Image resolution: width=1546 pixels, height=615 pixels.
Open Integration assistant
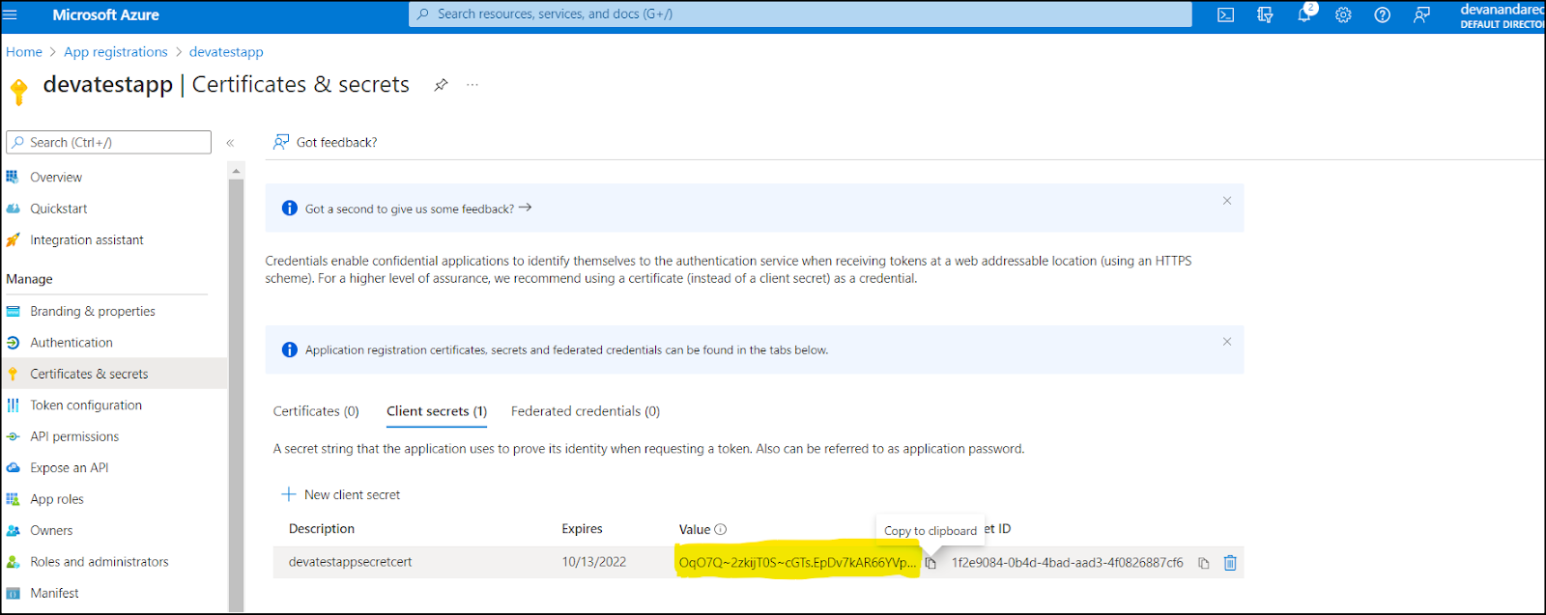(86, 240)
